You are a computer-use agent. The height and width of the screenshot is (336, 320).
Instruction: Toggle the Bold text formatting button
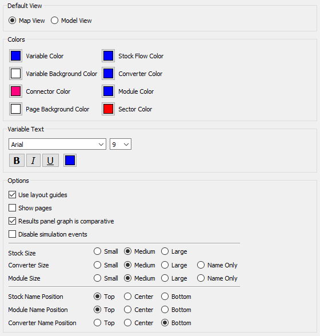coord(17,160)
